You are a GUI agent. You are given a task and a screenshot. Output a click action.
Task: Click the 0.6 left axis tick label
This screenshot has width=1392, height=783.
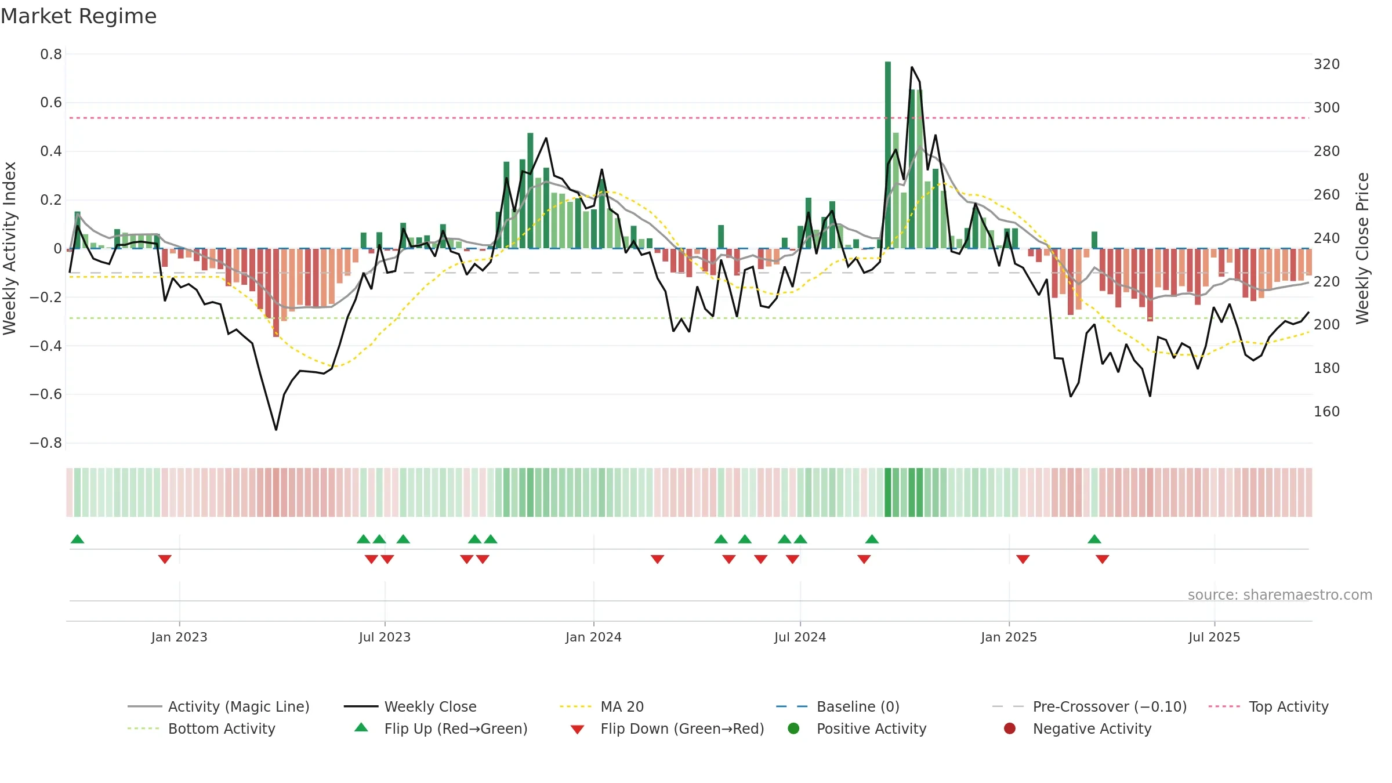(51, 103)
